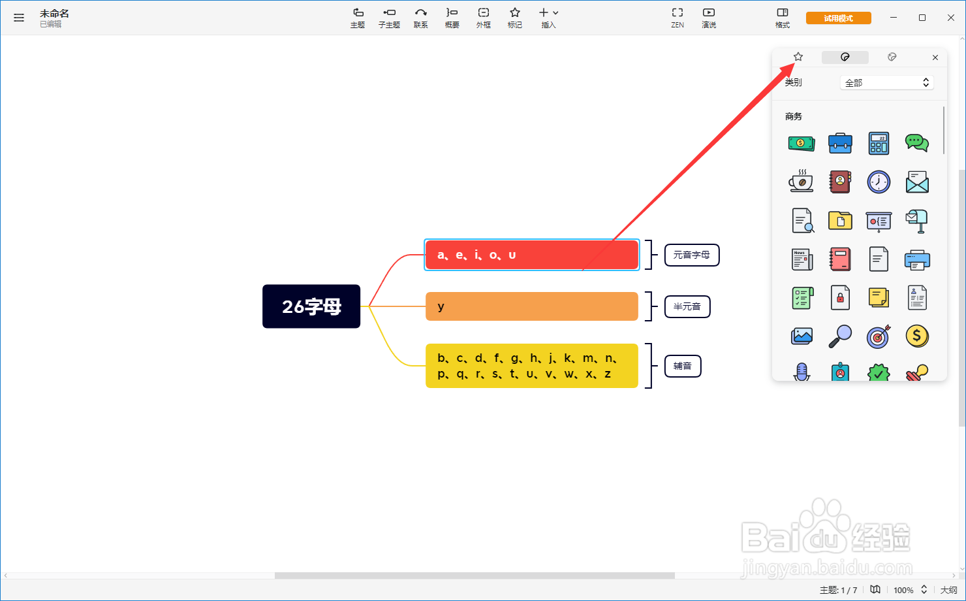Enter ZEN mode
This screenshot has height=601, width=966.
(x=678, y=18)
